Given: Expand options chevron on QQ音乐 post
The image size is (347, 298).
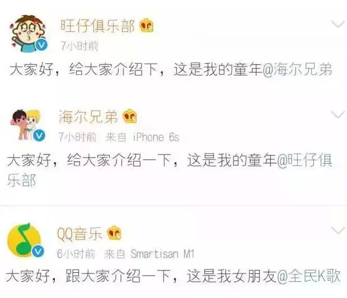Looking at the screenshot, I should pos(337,230).
